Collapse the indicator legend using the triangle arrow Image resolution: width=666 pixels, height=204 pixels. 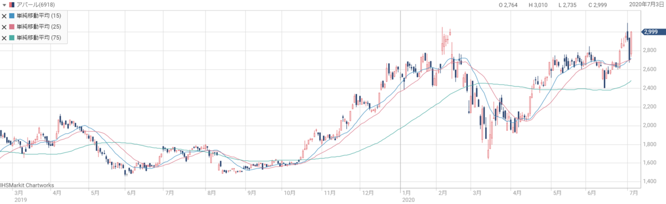pyautogui.click(x=4, y=4)
